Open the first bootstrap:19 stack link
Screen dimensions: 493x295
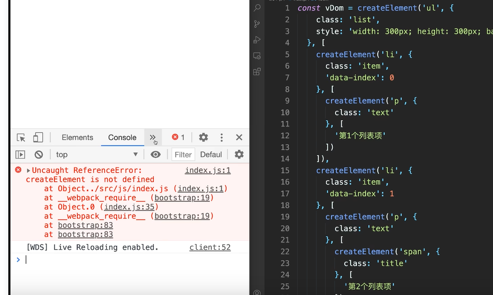pyautogui.click(x=182, y=198)
